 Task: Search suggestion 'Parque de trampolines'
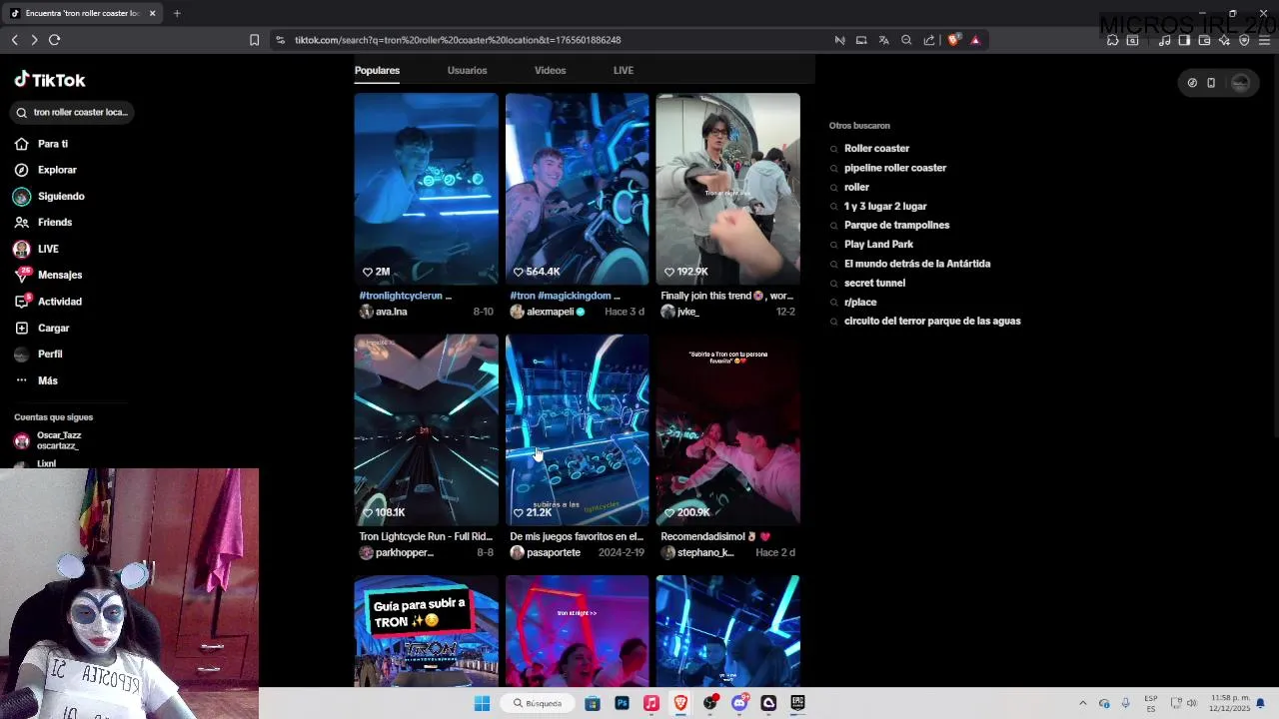point(896,226)
